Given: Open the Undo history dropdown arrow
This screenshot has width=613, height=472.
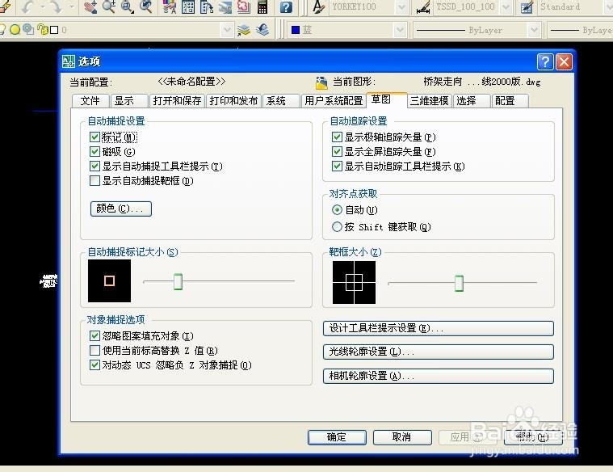Looking at the screenshot, I should (42, 6).
